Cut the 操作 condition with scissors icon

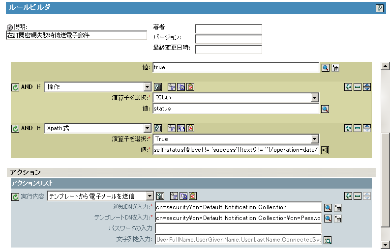coord(171,87)
